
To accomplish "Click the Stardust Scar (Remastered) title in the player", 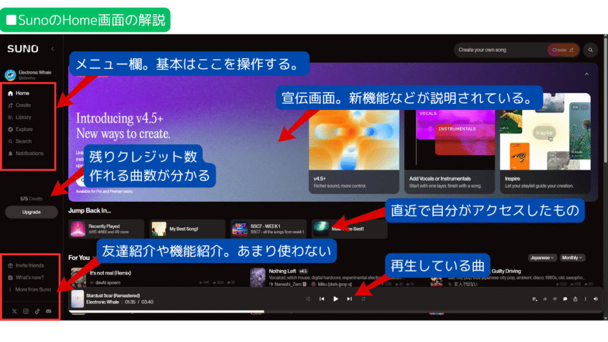I will [x=113, y=296].
